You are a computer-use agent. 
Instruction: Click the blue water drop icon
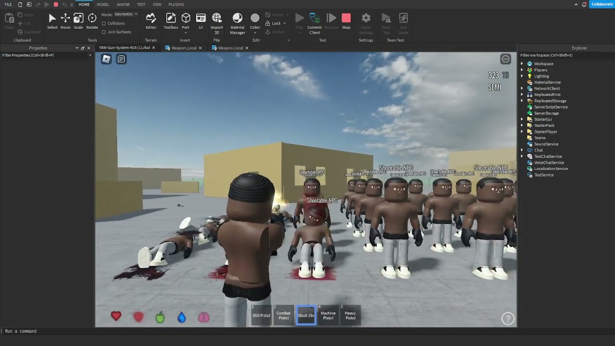point(182,317)
